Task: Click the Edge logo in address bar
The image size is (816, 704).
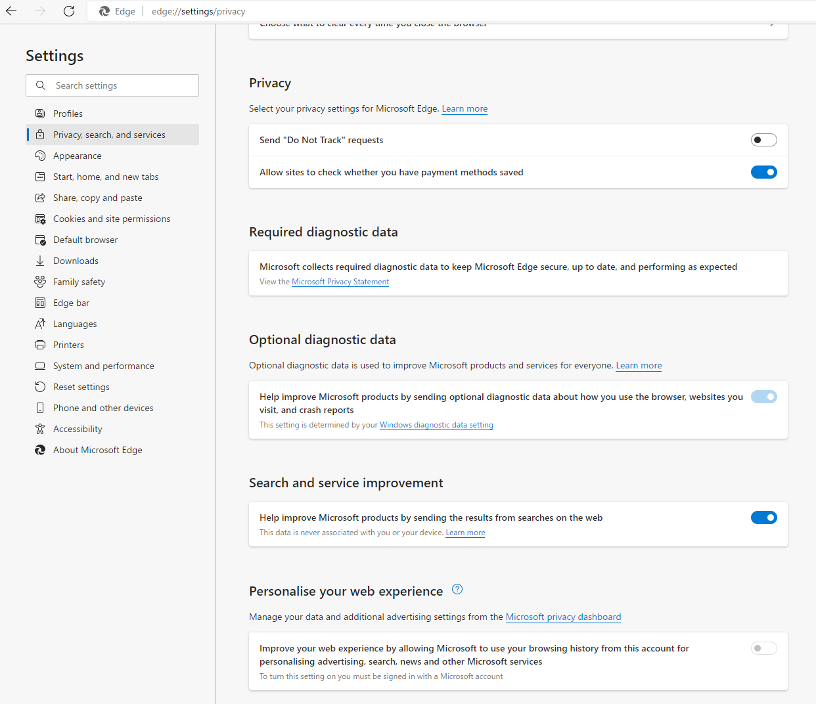Action: pyautogui.click(x=104, y=11)
